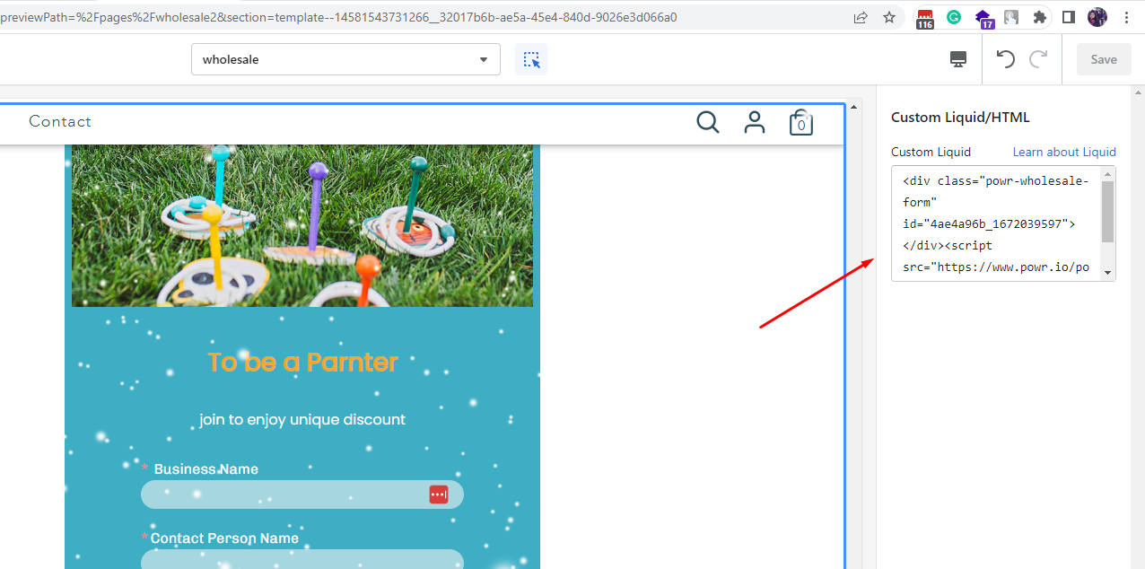
Task: Open the grey extension icon beside the puzzle piece
Action: coord(1011,17)
